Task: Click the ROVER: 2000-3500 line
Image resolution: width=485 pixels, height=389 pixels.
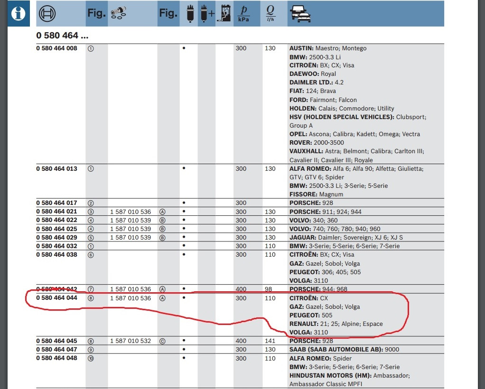Action: (317, 143)
